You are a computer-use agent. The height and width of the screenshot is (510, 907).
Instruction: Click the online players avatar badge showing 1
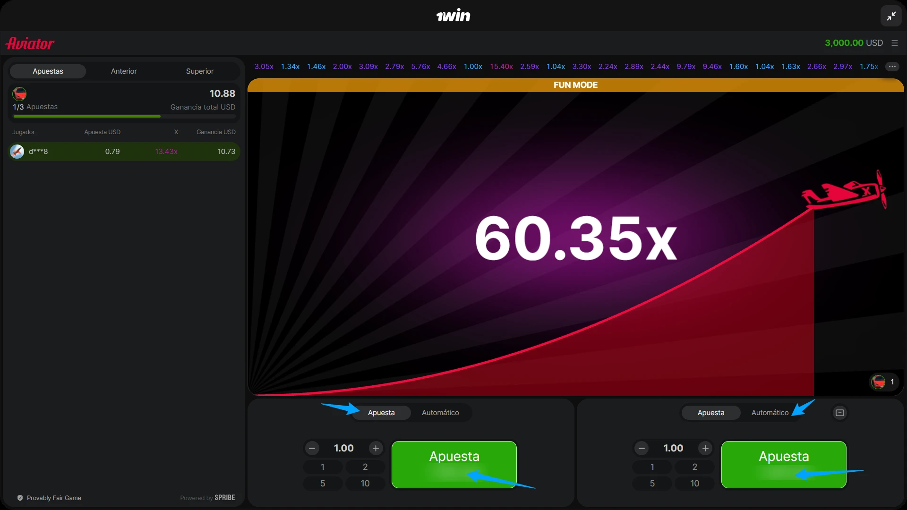(884, 382)
